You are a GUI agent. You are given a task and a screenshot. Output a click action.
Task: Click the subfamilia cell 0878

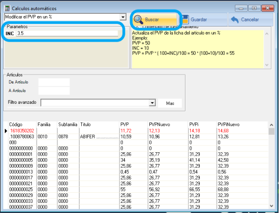pos(63,136)
